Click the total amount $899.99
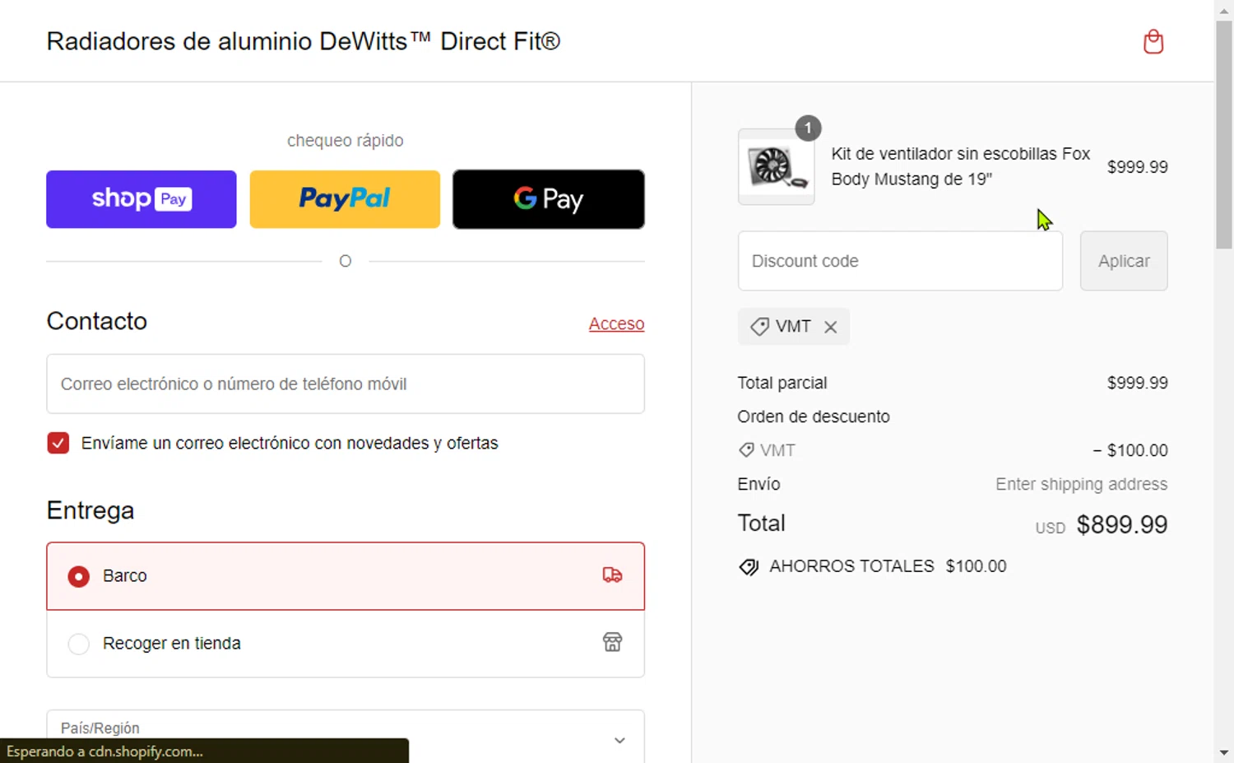The image size is (1234, 763). [1122, 524]
